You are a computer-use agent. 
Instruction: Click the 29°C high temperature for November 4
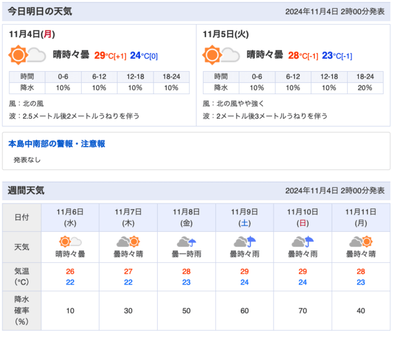110,56
